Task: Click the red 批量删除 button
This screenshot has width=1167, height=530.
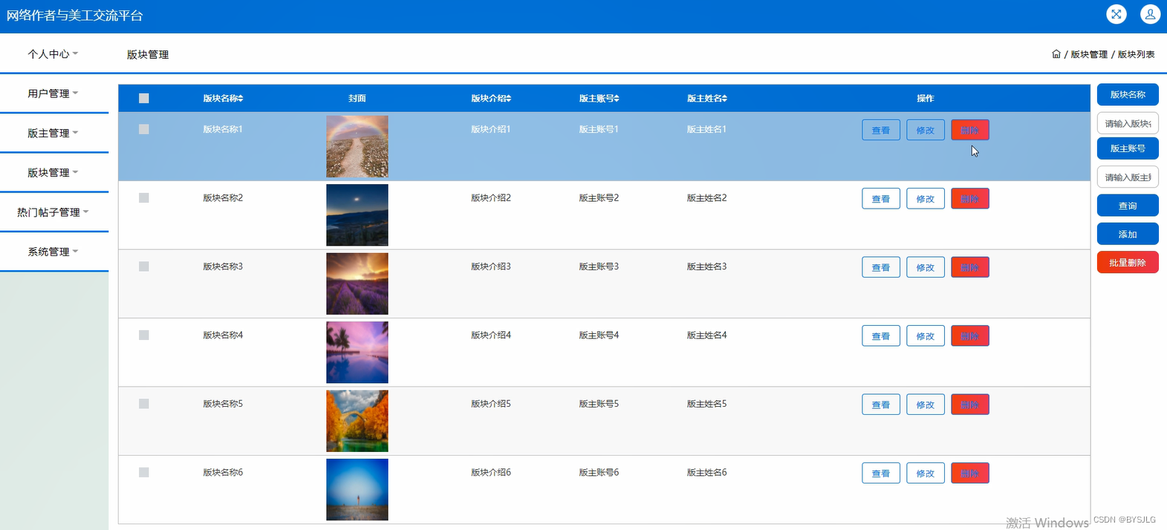Action: (x=1128, y=262)
